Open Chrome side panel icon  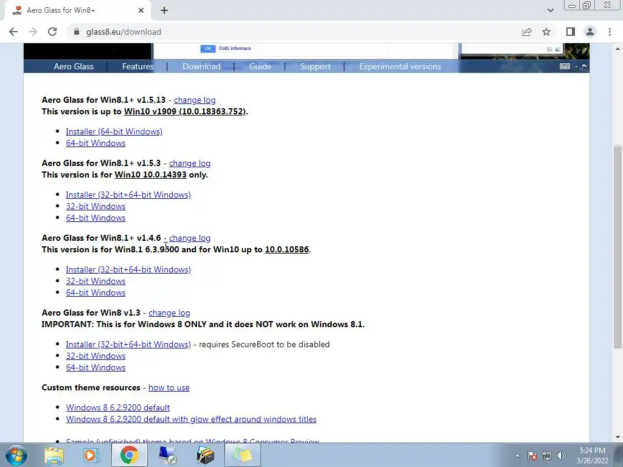[571, 32]
